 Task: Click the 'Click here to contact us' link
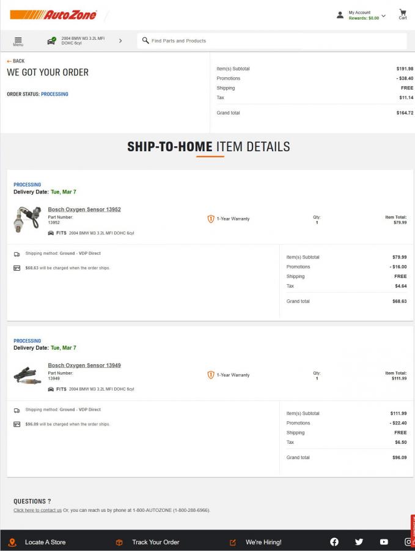37,510
